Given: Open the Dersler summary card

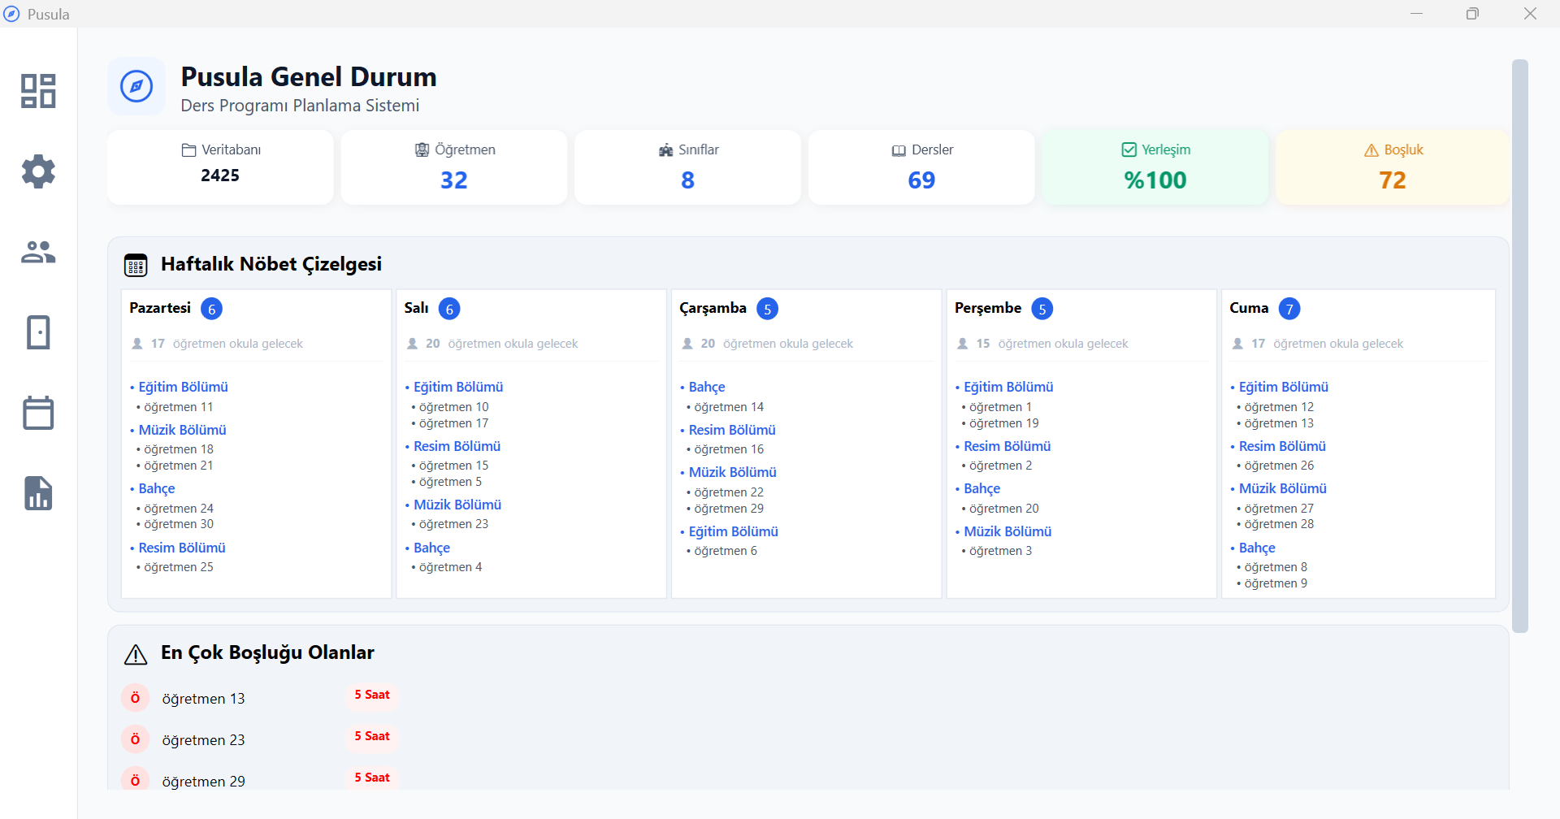Looking at the screenshot, I should click(x=921, y=167).
